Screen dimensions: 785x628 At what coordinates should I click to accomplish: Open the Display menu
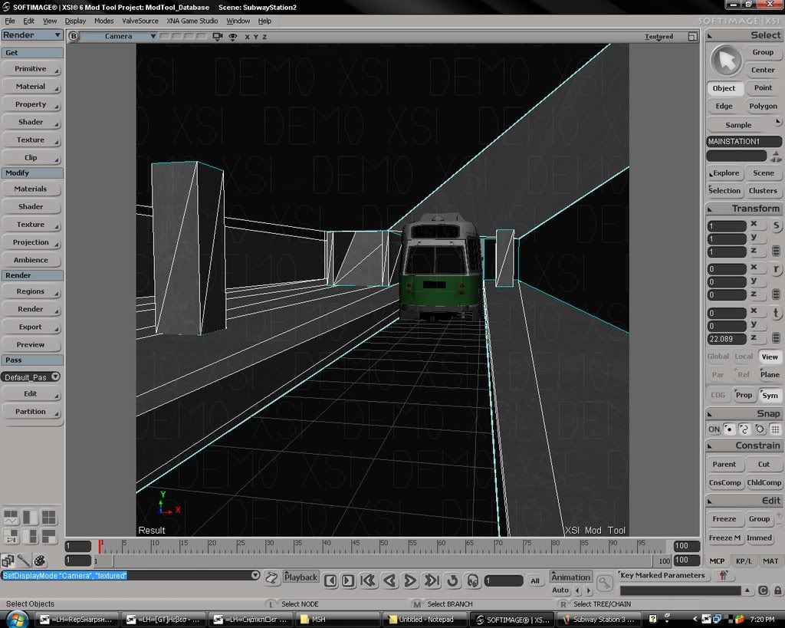tap(75, 21)
